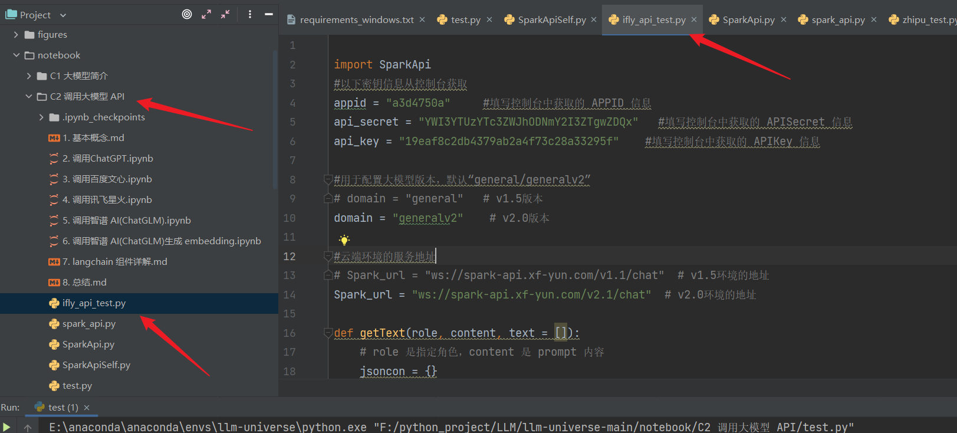Expand all items in Project panel
957x433 pixels.
click(206, 14)
